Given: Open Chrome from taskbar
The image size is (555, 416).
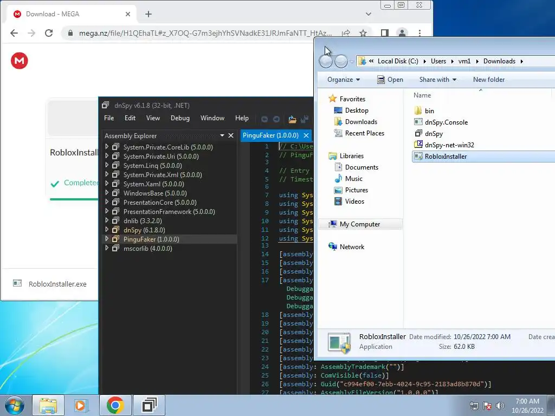Looking at the screenshot, I should [x=115, y=405].
